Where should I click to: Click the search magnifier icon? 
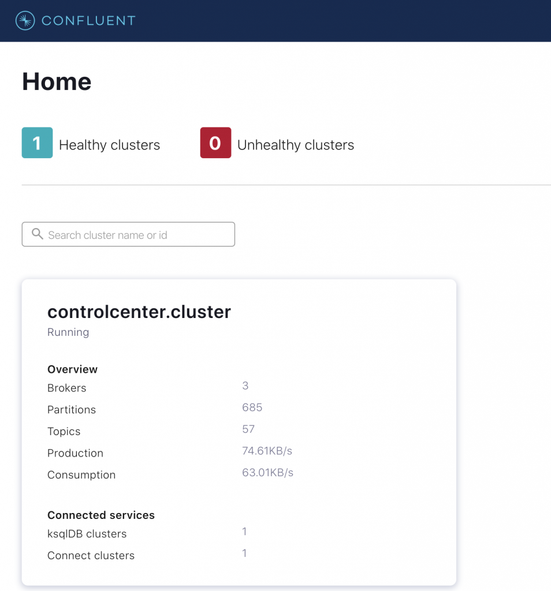(37, 234)
